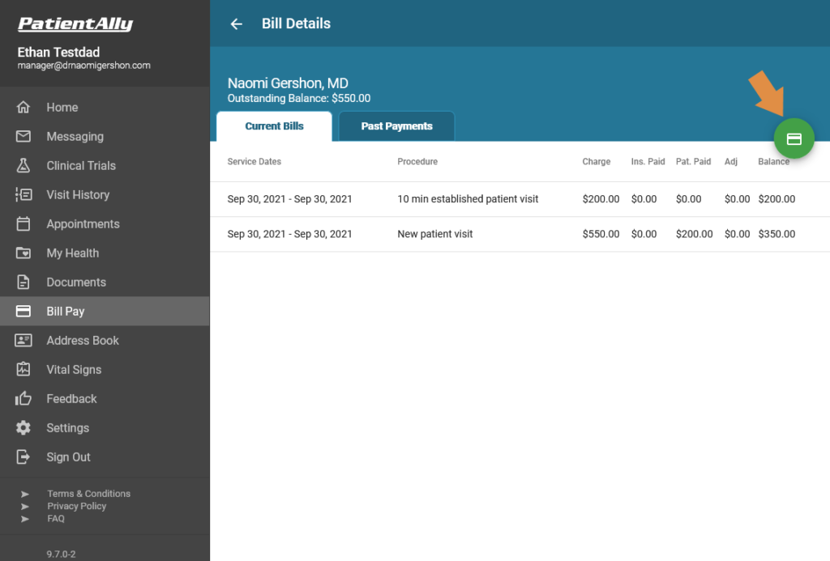
Task: Click the green credit card payment button
Action: coord(794,138)
